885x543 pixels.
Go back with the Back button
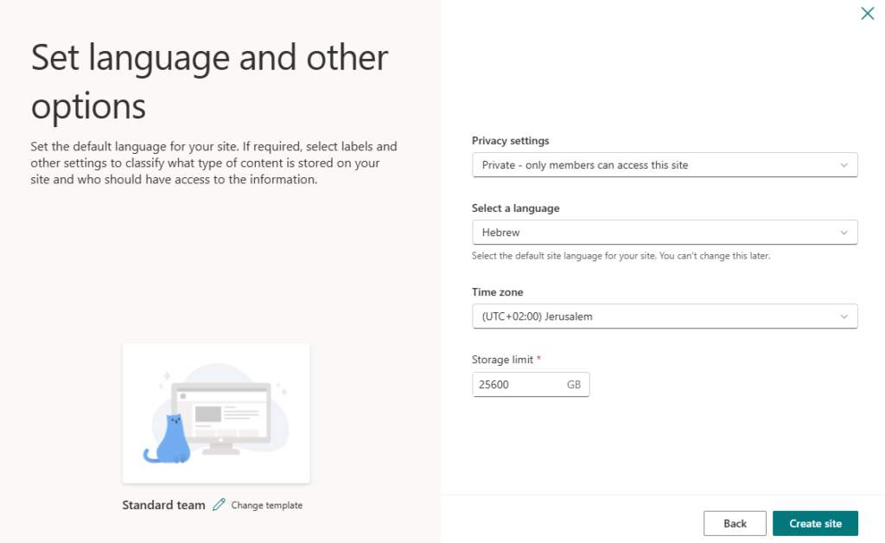click(x=735, y=523)
